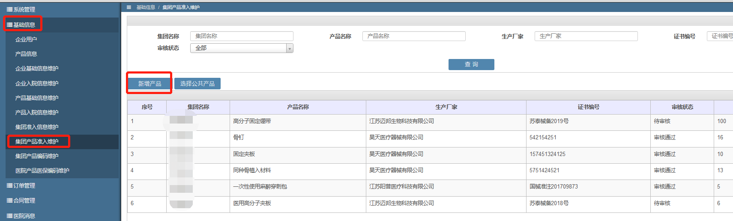Sort by the 生产厂家 column header
Screen dimensions: 733x221
point(446,107)
